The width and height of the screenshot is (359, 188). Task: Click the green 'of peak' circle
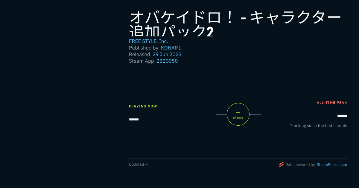click(238, 114)
